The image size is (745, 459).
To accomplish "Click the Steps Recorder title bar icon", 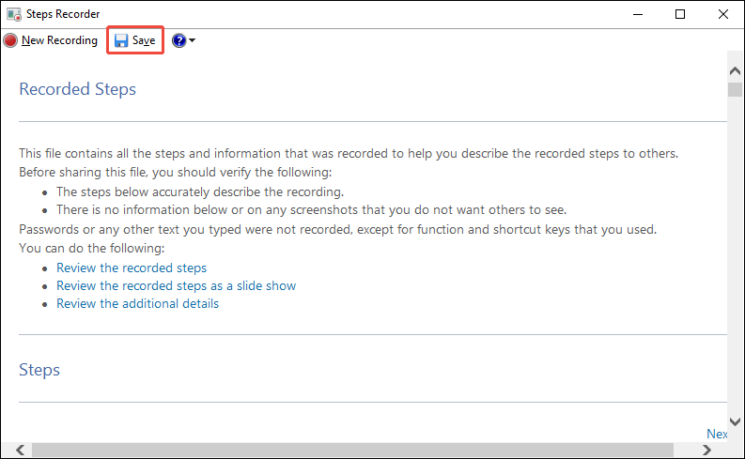I will click(14, 14).
